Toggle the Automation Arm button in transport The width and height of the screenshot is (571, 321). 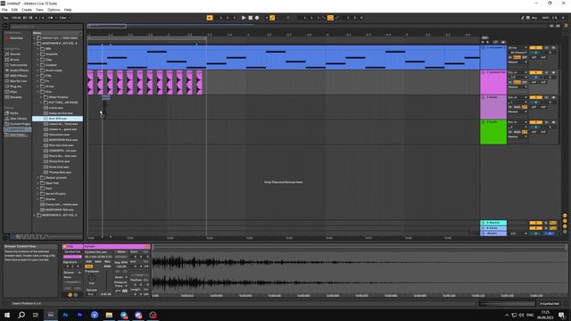[x=272, y=18]
